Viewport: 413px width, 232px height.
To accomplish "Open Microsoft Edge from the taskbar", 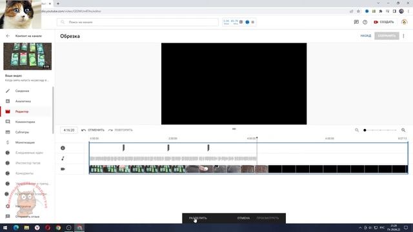I will [x=16, y=227].
